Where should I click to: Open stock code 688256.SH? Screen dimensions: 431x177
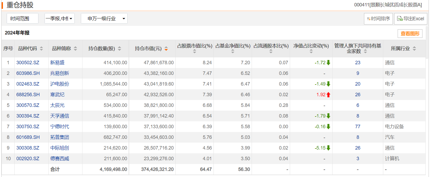(28, 95)
